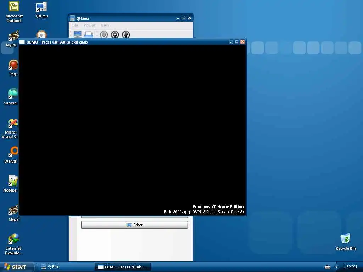363x272 pixels.
Task: Open the Power menu in QtEmu
Action: pyautogui.click(x=89, y=25)
